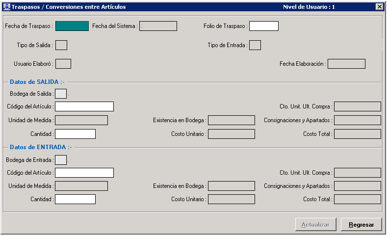Close the Traspasos window

pos(379,7)
